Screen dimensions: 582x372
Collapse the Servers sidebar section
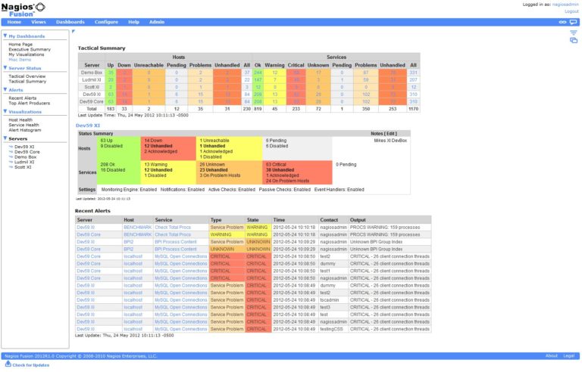[x=4, y=139]
